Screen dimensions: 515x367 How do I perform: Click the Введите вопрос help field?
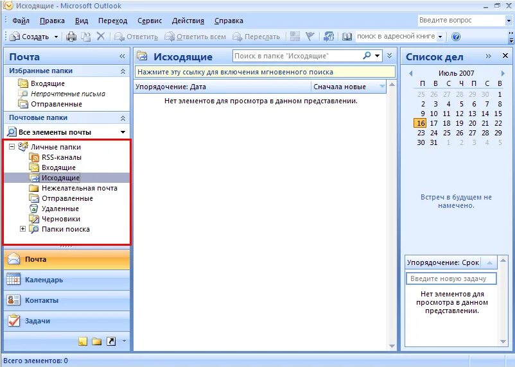pos(462,21)
